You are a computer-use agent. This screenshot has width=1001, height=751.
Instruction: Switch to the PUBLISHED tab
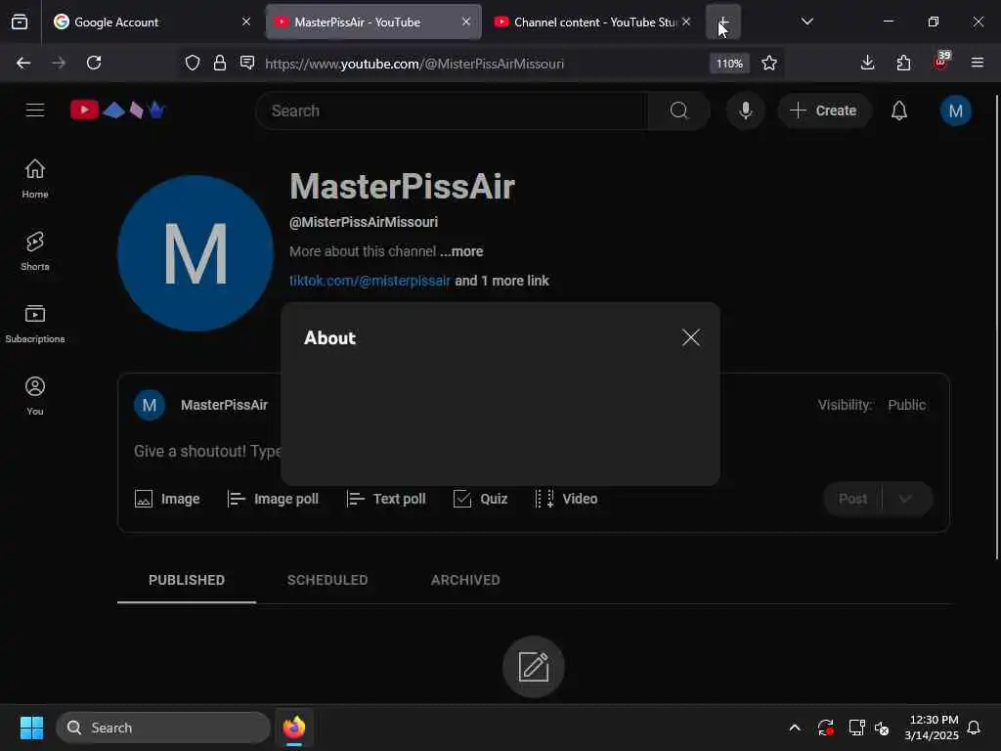pyautogui.click(x=187, y=580)
